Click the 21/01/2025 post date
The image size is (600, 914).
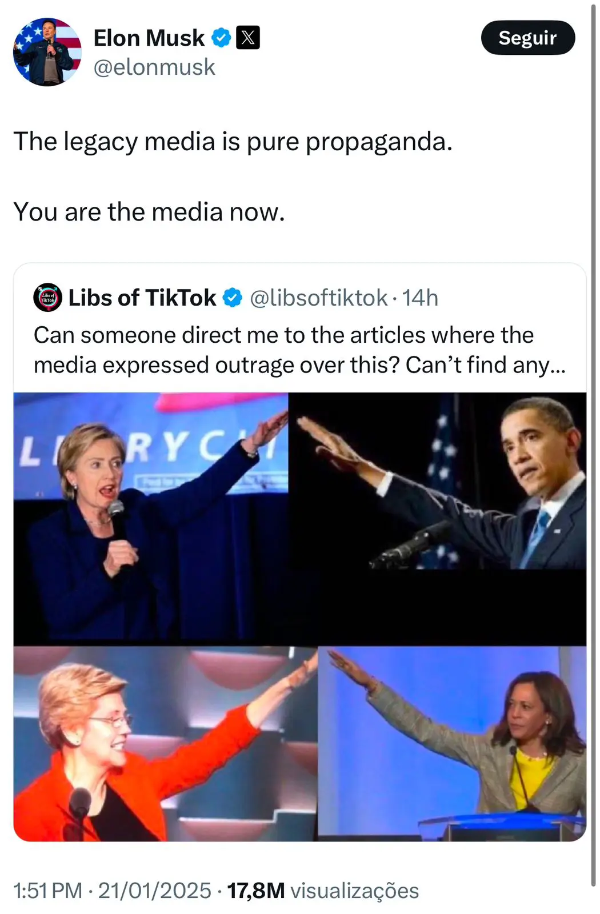pyautogui.click(x=155, y=891)
